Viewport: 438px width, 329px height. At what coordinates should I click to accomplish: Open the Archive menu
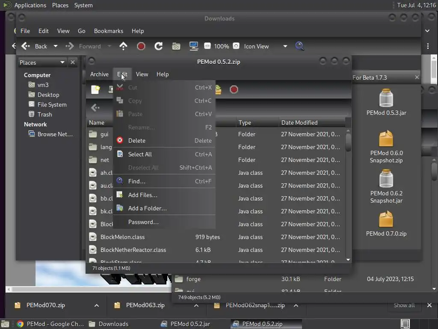pyautogui.click(x=99, y=74)
